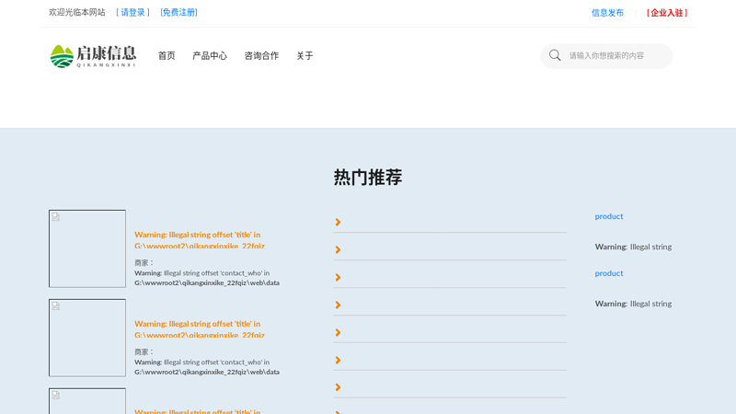This screenshot has width=736, height=414.
Task: Click the 热门推荐 heading
Action: click(368, 178)
